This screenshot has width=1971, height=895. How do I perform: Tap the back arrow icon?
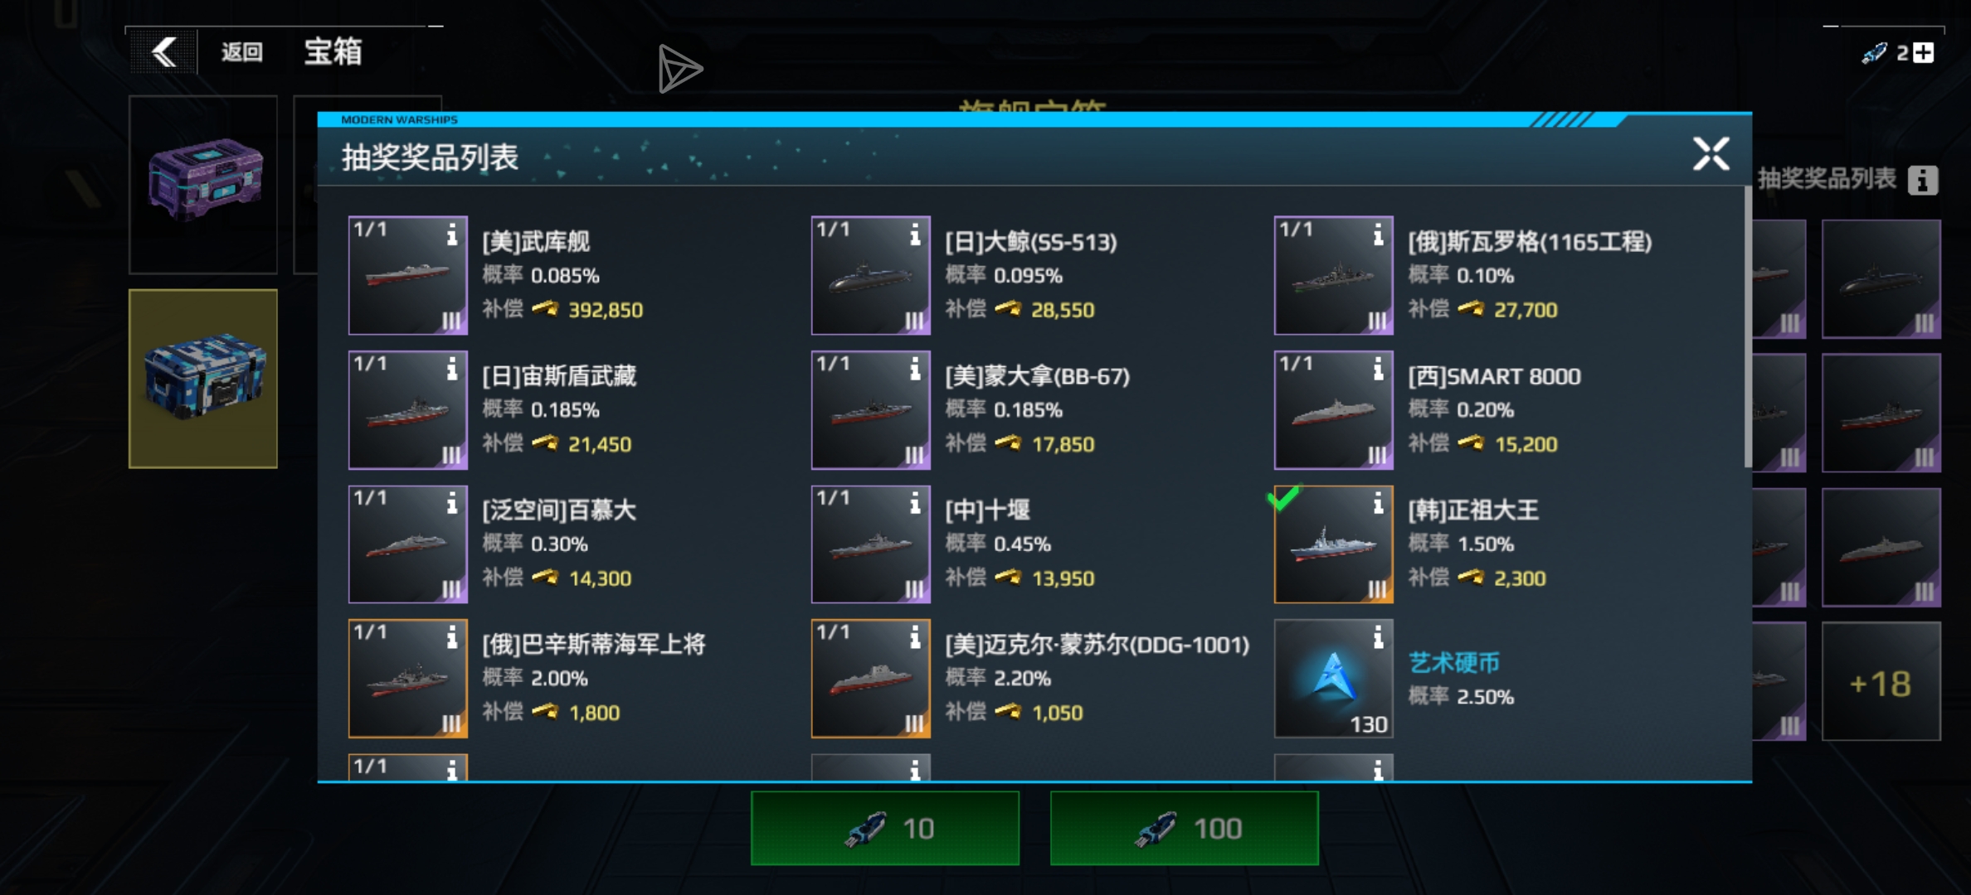click(x=164, y=52)
